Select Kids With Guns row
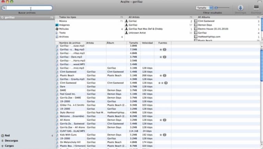 158,135
